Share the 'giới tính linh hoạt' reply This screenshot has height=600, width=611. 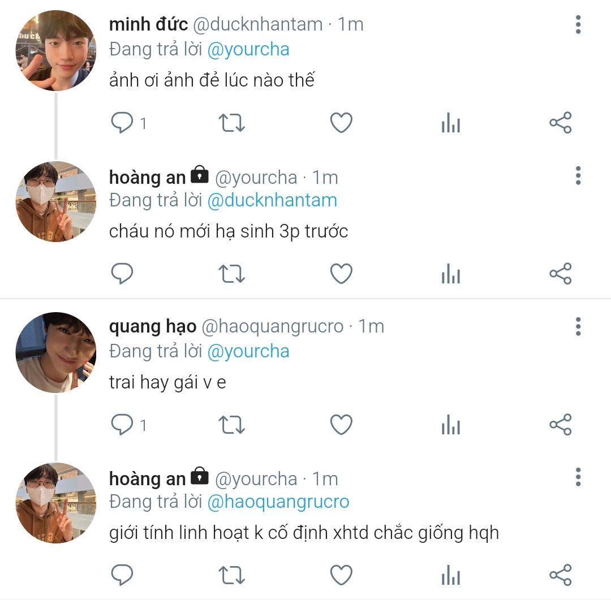pyautogui.click(x=561, y=576)
